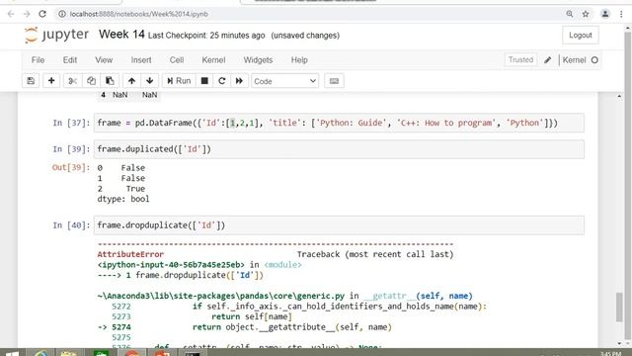This screenshot has height=356, width=632.
Task: Click the Out[39] label
Action: click(71, 167)
